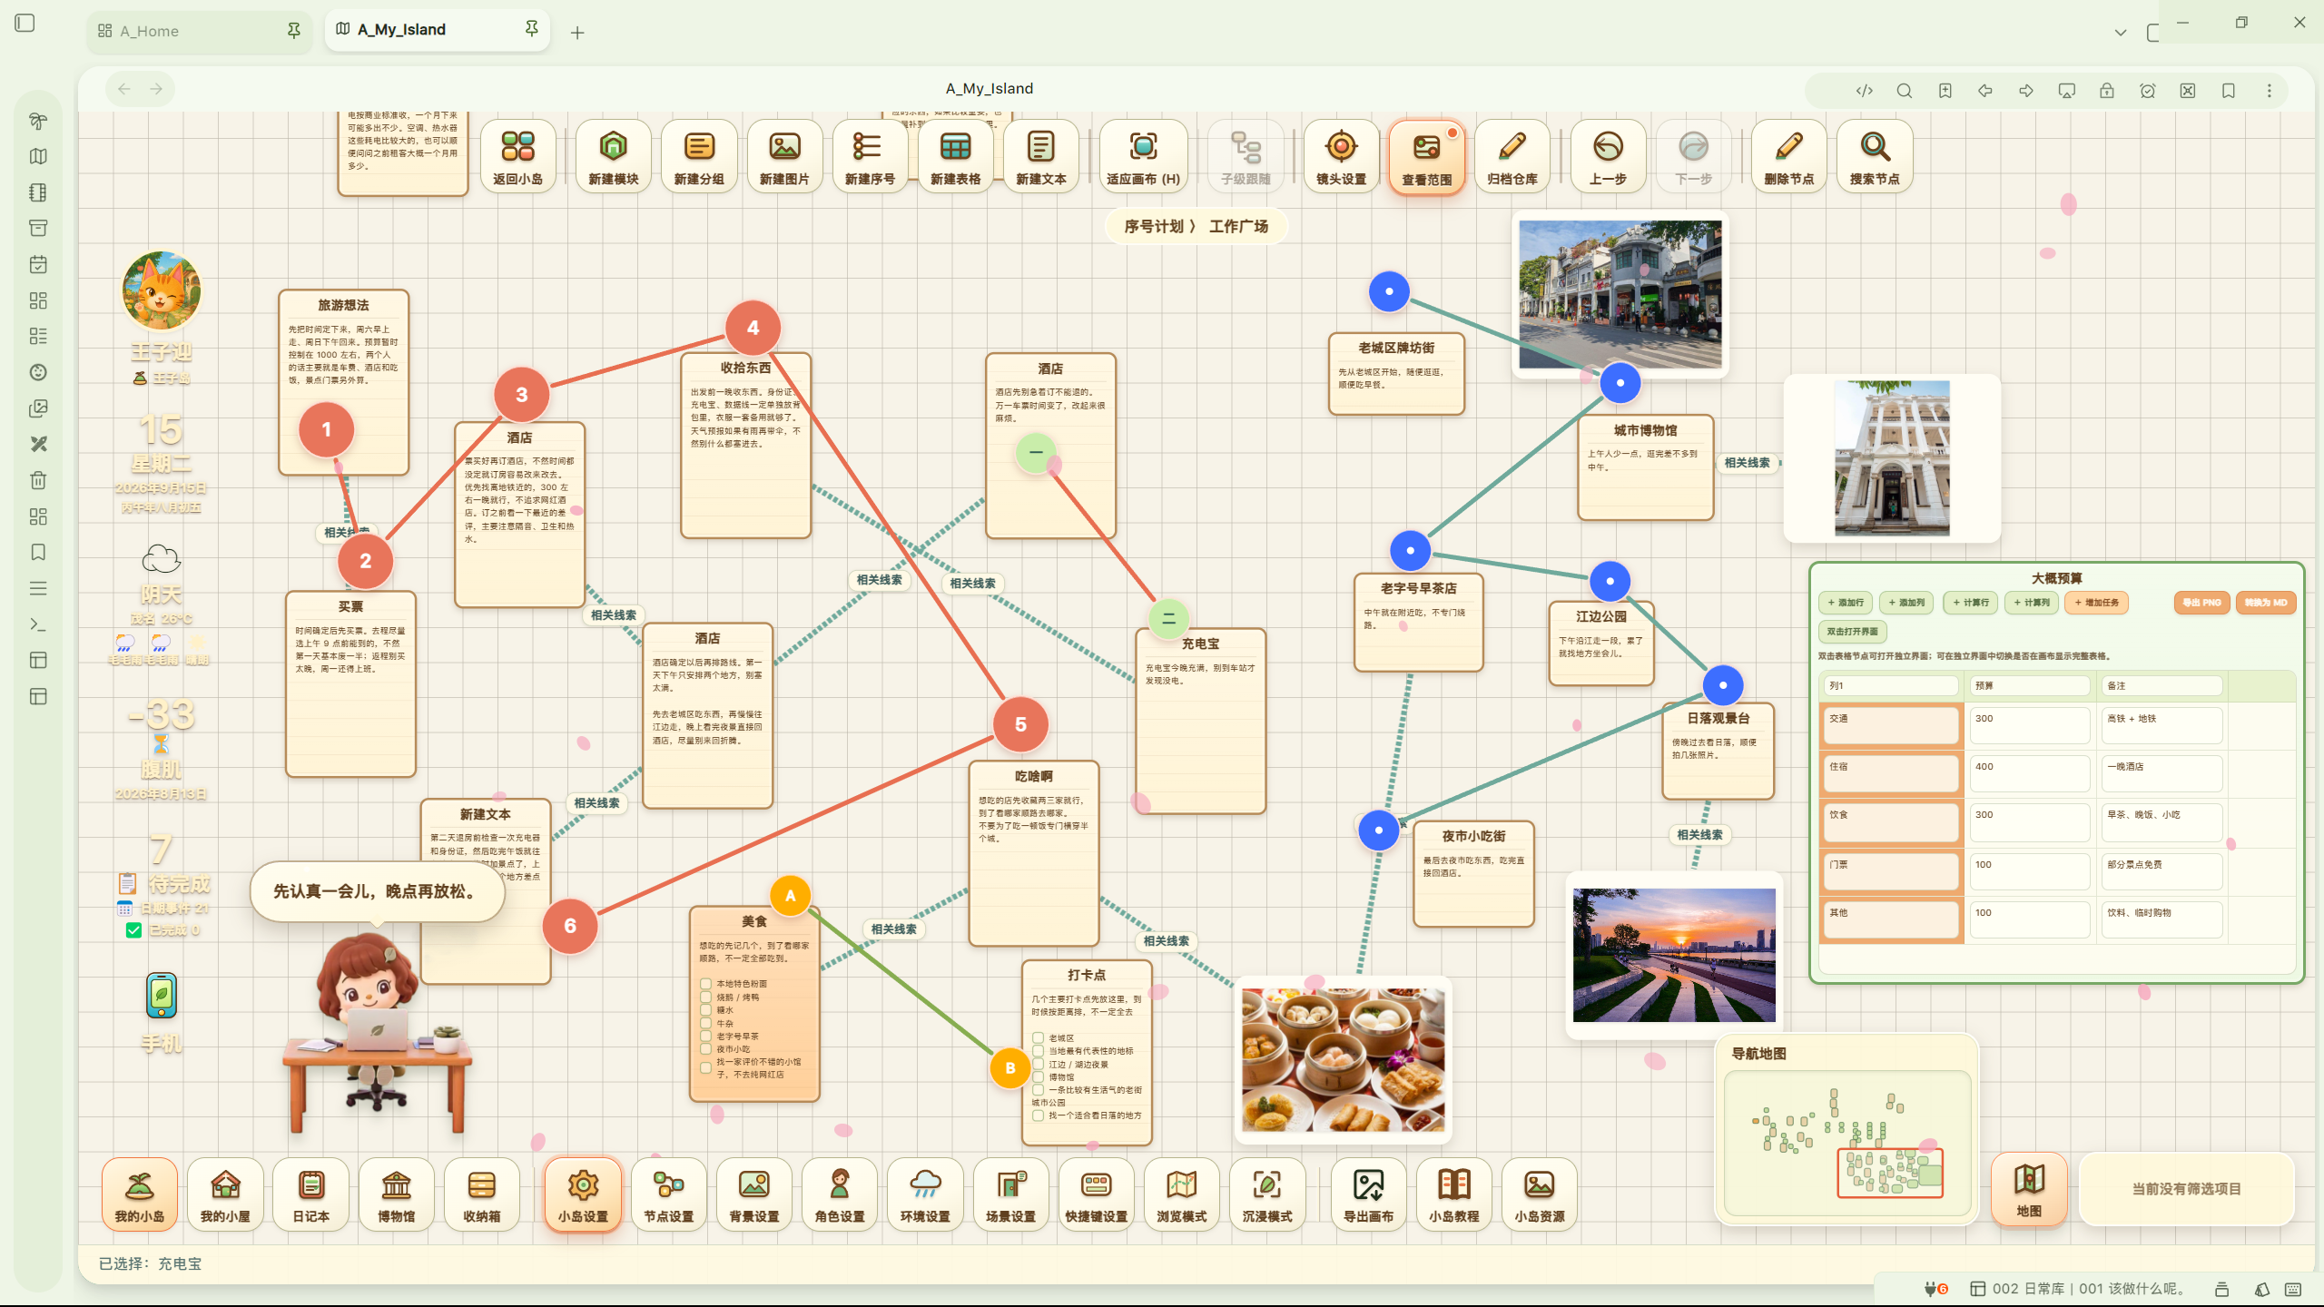Viewport: 2324px width, 1307px height.
Task: Click the keyboard icon in the status bar
Action: point(2293,1289)
